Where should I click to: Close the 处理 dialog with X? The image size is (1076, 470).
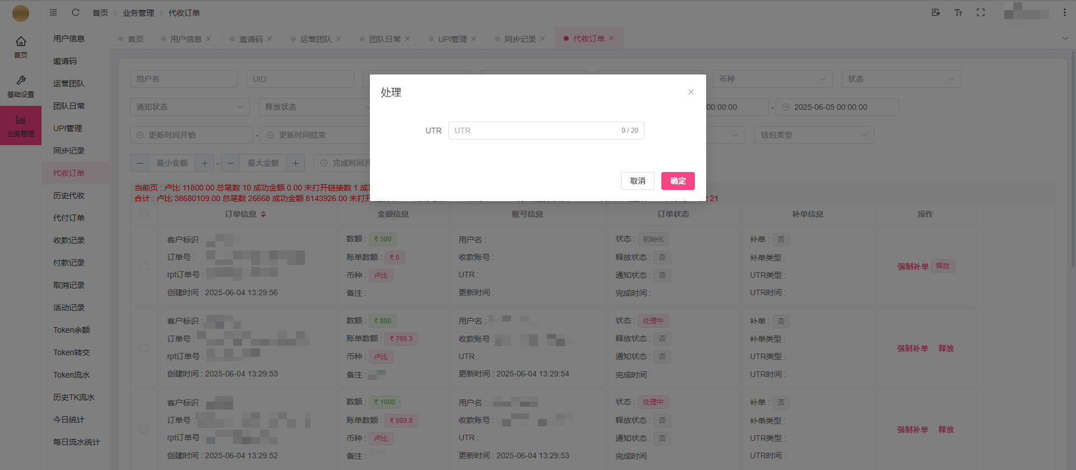click(x=690, y=92)
